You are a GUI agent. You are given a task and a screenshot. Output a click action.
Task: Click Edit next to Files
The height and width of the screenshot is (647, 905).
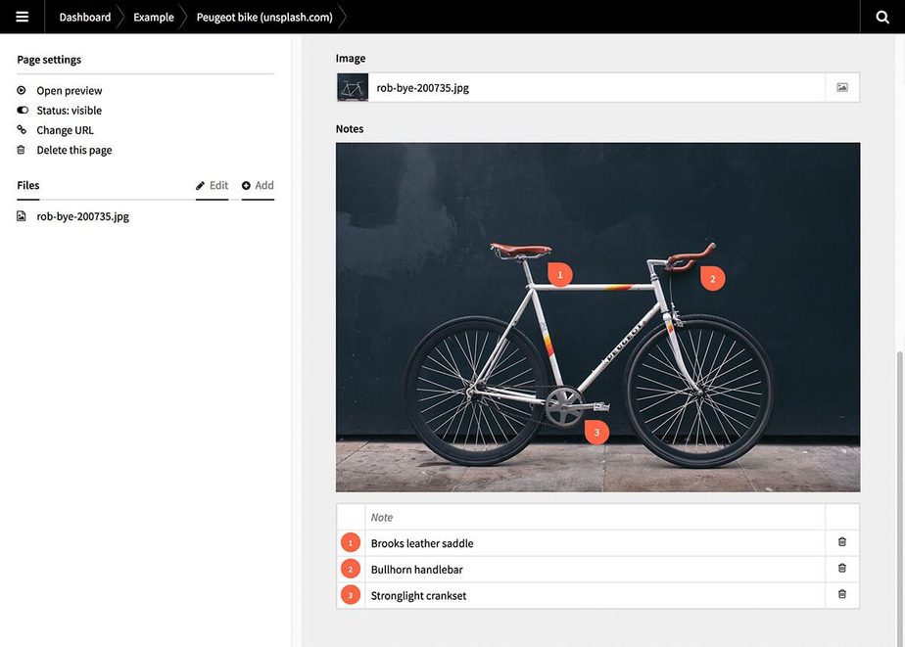click(212, 185)
